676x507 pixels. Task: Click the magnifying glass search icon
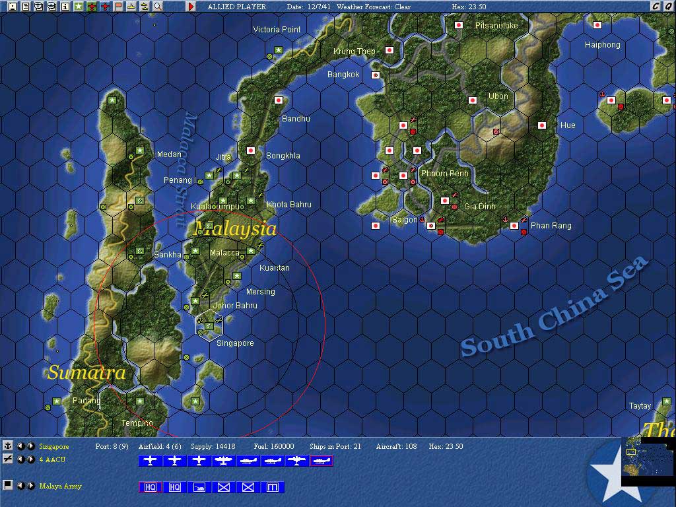(158, 7)
